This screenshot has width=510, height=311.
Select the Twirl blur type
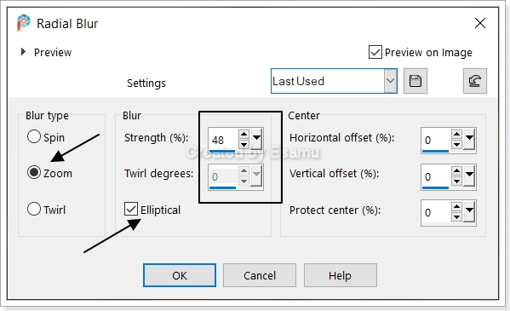click(x=34, y=209)
